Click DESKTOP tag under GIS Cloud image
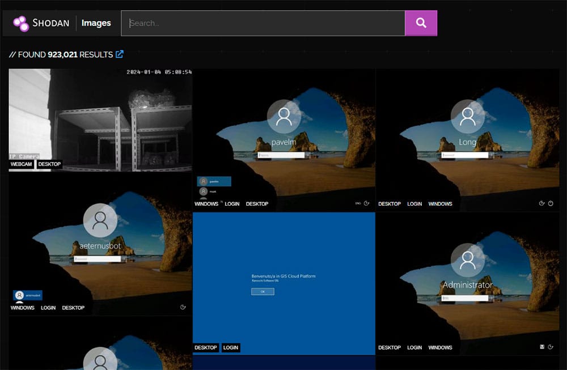The width and height of the screenshot is (567, 370). coord(206,347)
